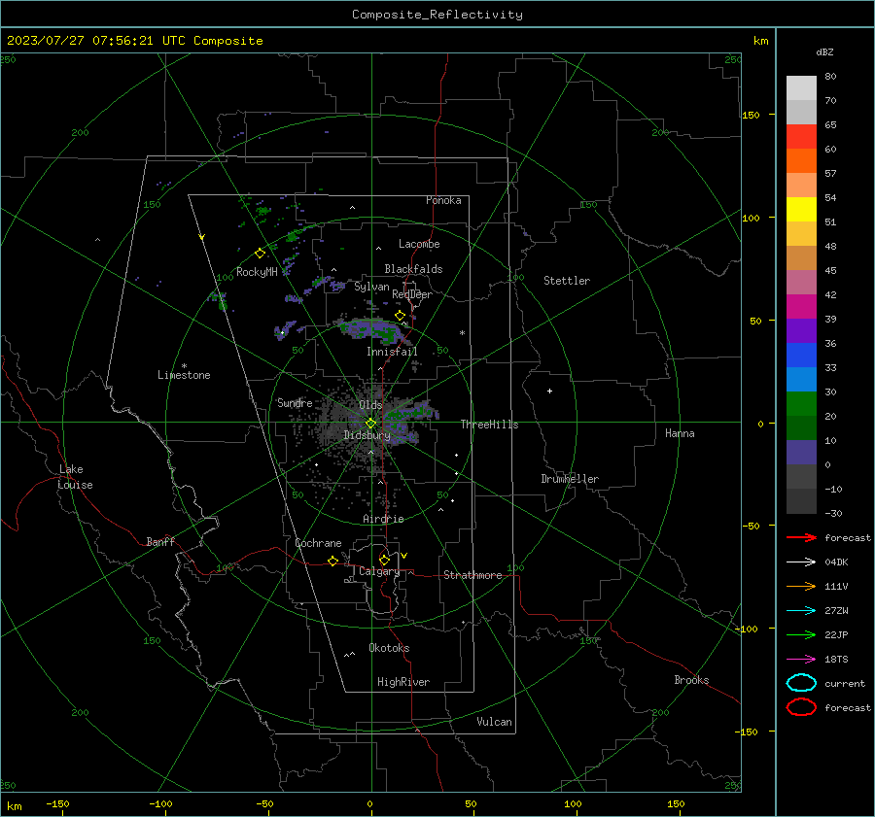Viewport: 875px width, 817px height.
Task: Click the Hanna city label
Action: [680, 433]
